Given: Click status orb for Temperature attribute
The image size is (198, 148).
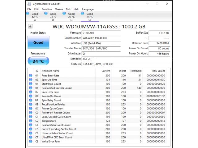Looking at the screenshot, I should [x=31, y=121].
